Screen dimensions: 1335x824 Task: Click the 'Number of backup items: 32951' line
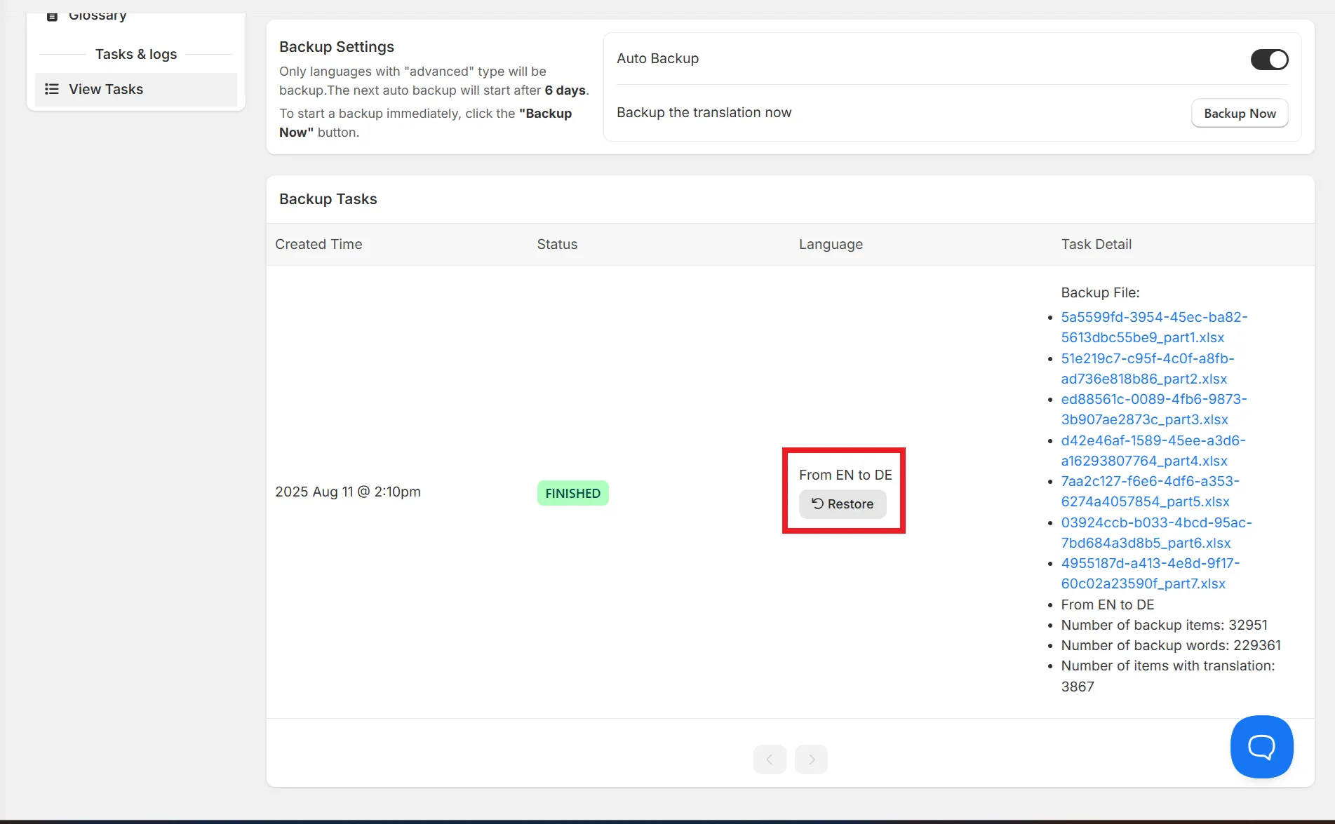[1164, 626]
